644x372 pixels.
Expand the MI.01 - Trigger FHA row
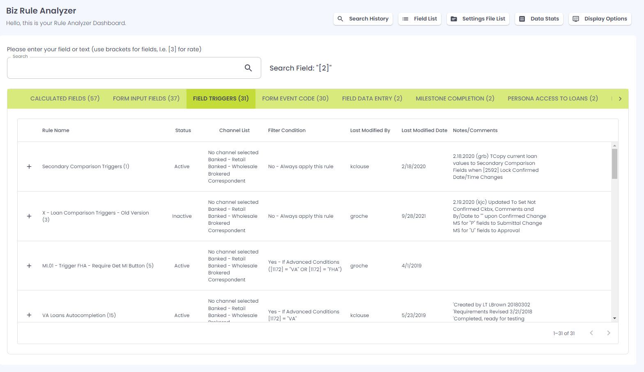click(29, 266)
